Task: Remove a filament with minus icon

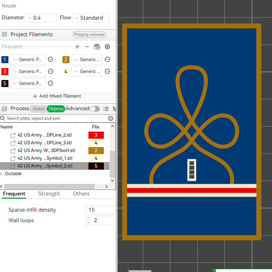Action: tap(87, 47)
